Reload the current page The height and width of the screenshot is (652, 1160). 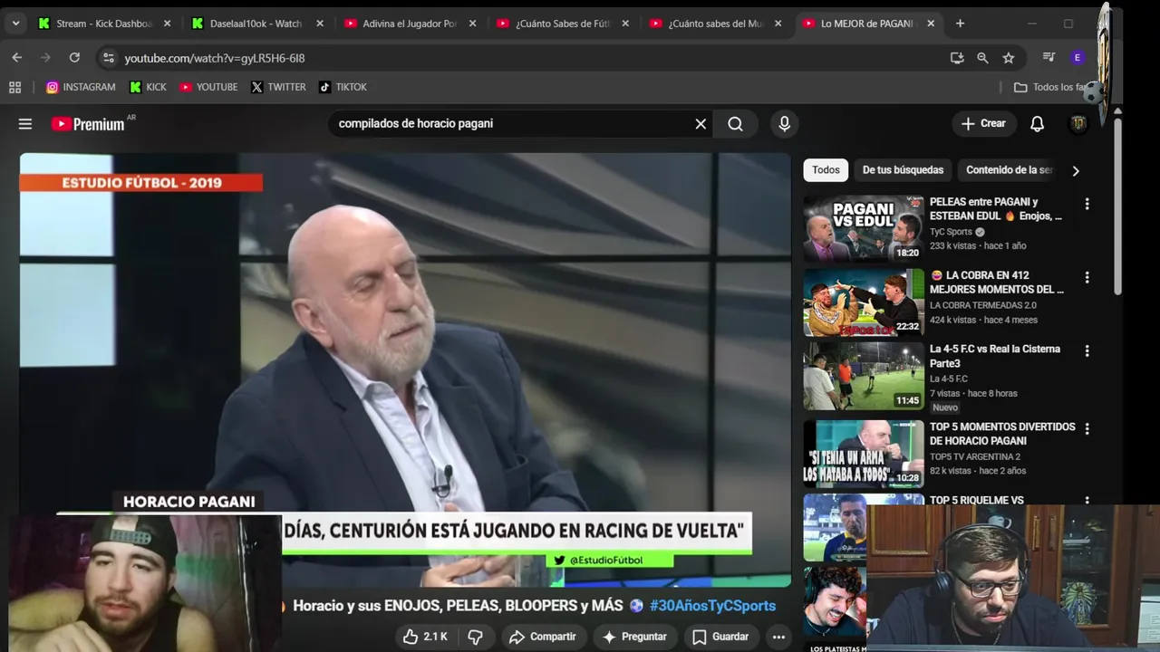[x=74, y=58]
